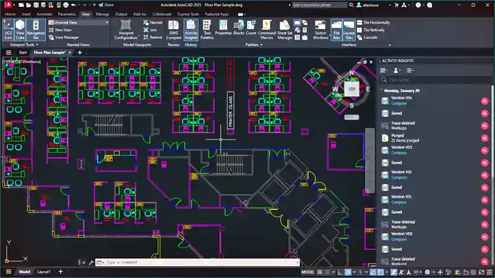
Task: Click the Join viewports icon
Action: 150,30
